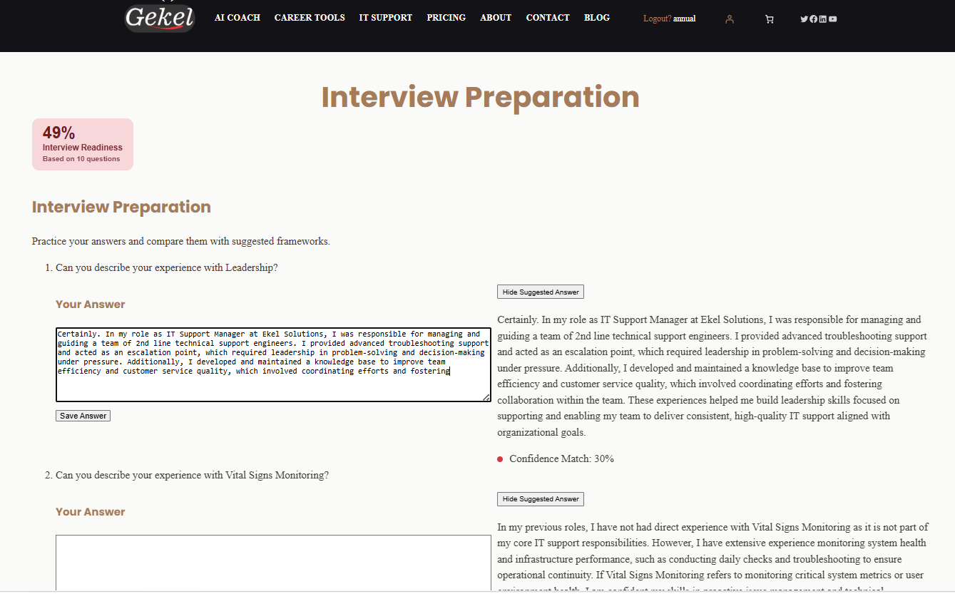This screenshot has width=955, height=594.
Task: Click the Logout? link
Action: pyautogui.click(x=657, y=19)
